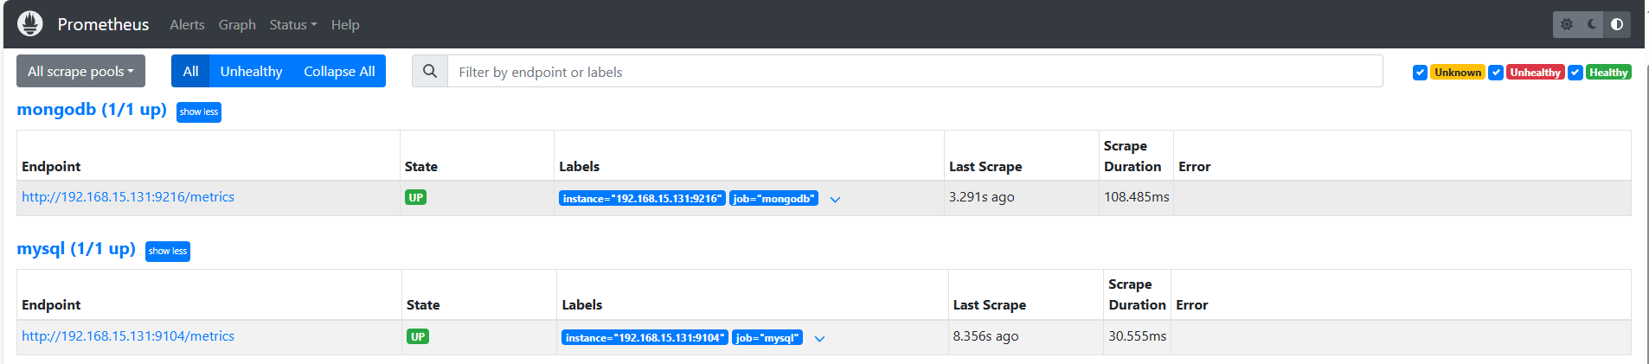1649x364 pixels.
Task: Switch to the dark theme moon icon
Action: (x=1592, y=24)
